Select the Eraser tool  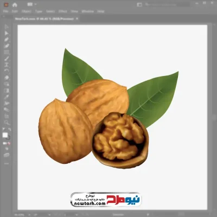(7, 78)
